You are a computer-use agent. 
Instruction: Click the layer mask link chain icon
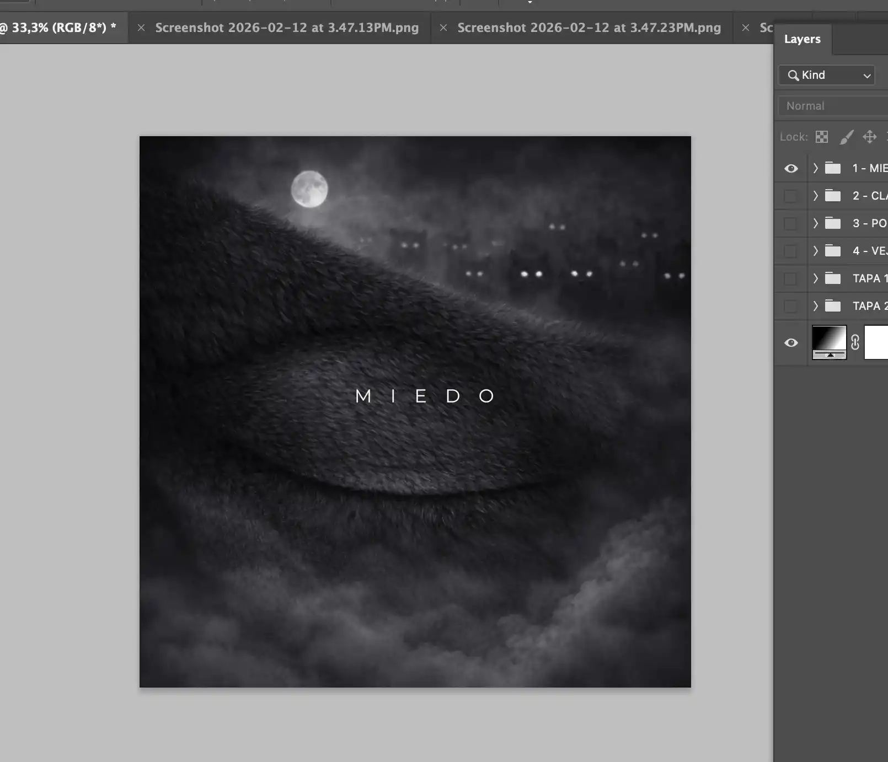click(855, 342)
